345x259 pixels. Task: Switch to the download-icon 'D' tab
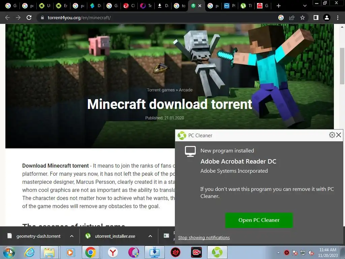[163, 6]
